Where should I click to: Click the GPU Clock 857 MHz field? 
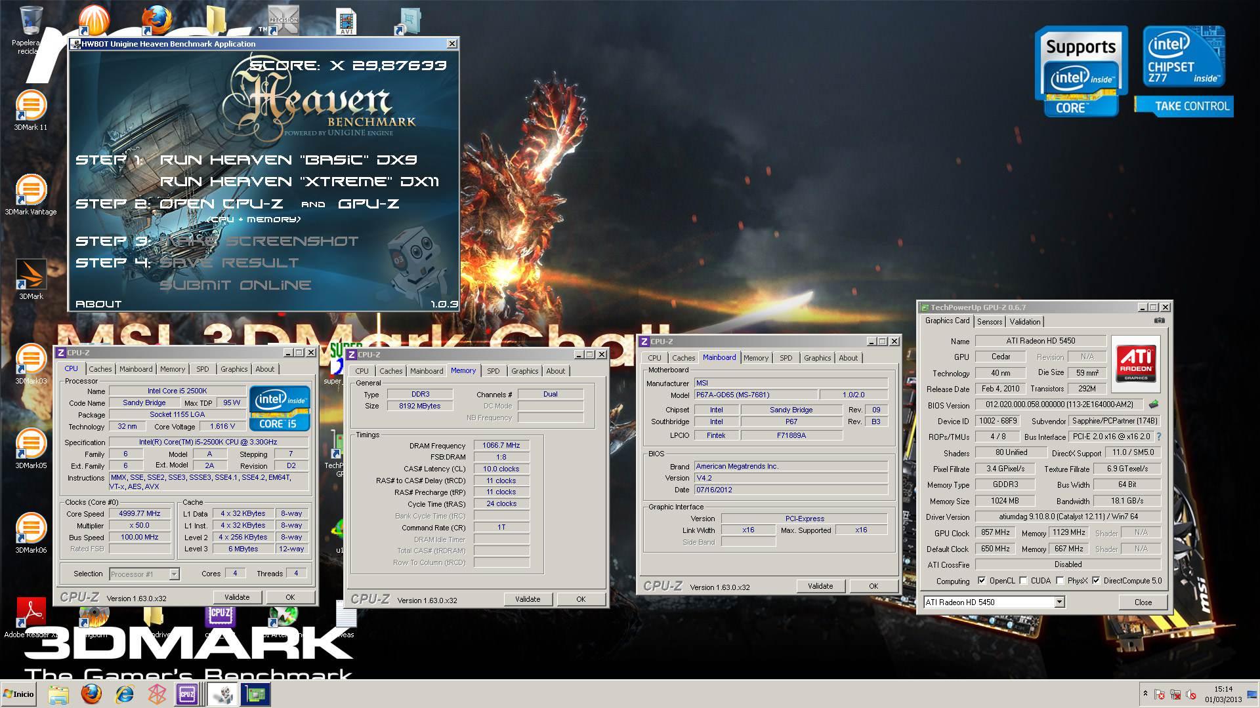click(995, 533)
